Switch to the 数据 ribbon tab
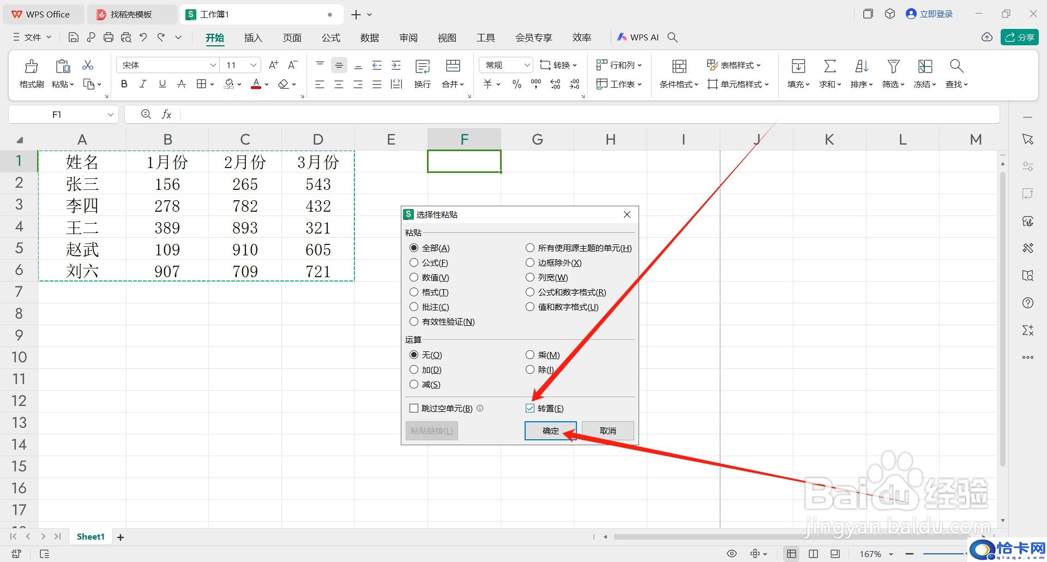 (369, 38)
